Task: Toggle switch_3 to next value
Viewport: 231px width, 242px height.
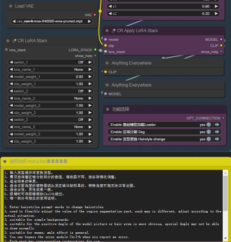Action: 90,120
